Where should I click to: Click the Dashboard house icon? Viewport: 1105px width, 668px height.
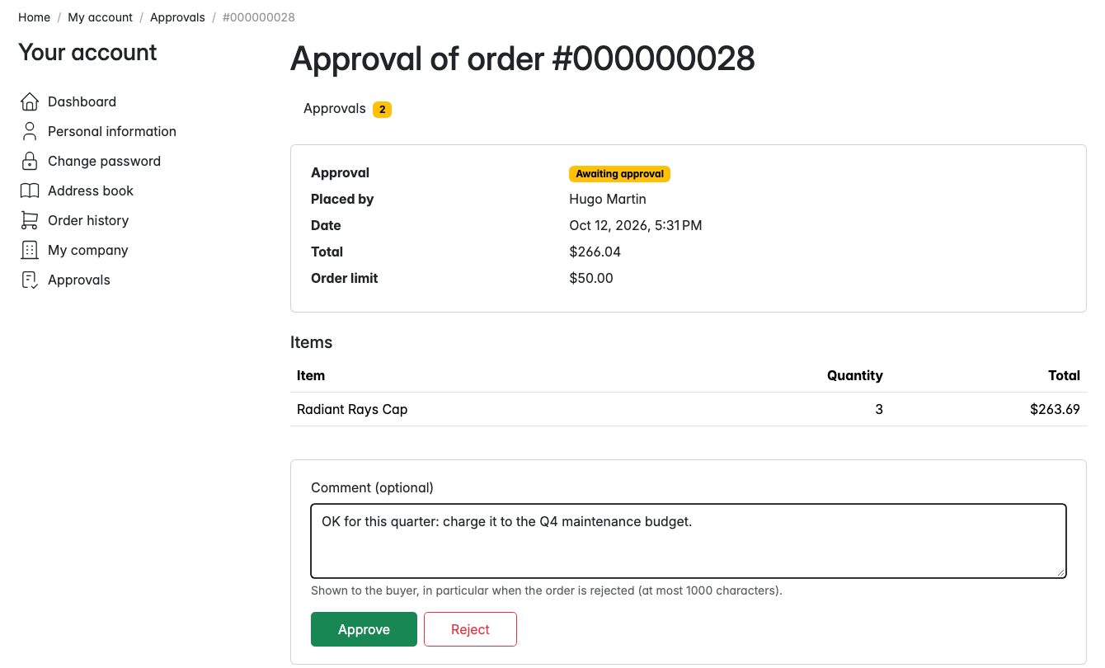coord(30,101)
